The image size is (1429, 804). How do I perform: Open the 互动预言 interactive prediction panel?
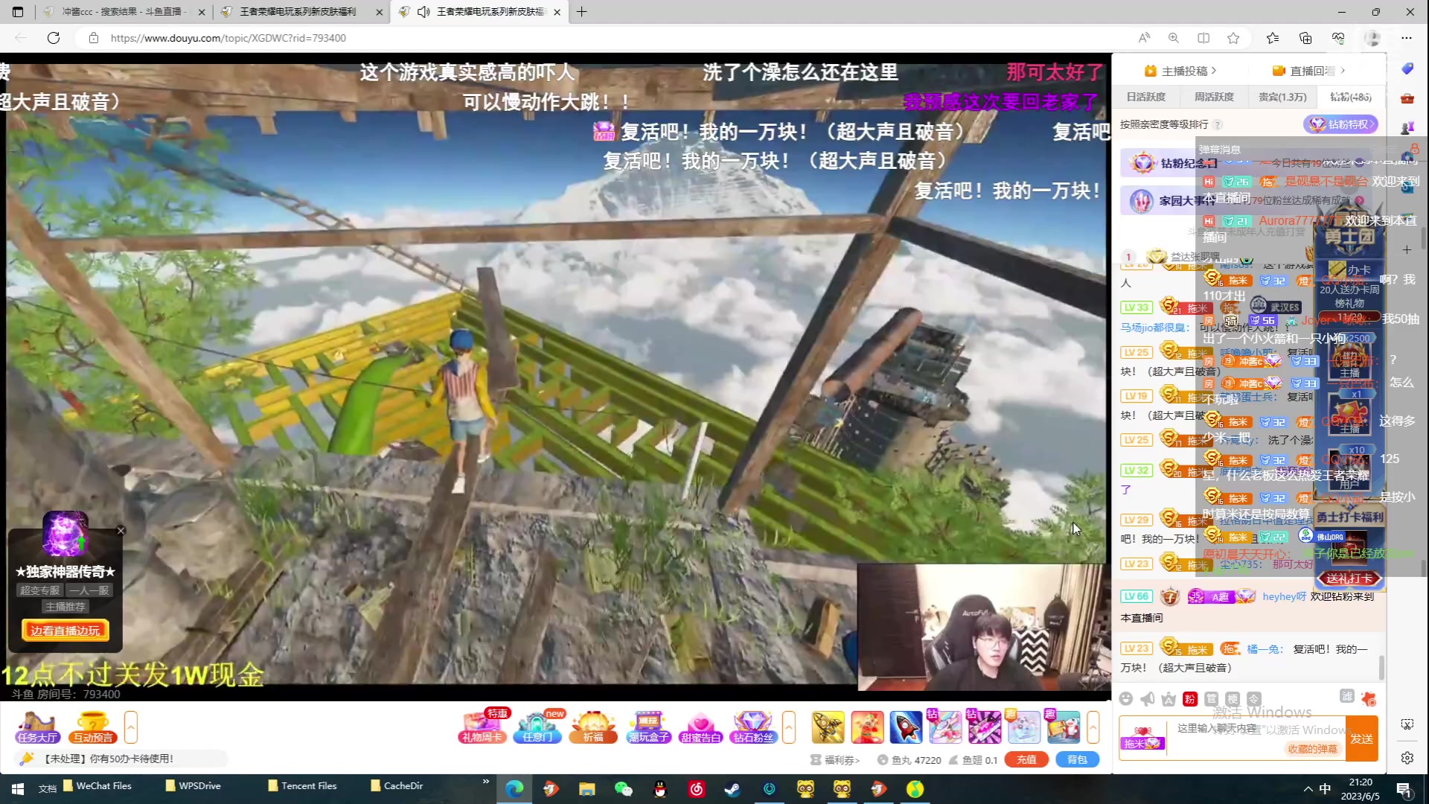pyautogui.click(x=91, y=727)
